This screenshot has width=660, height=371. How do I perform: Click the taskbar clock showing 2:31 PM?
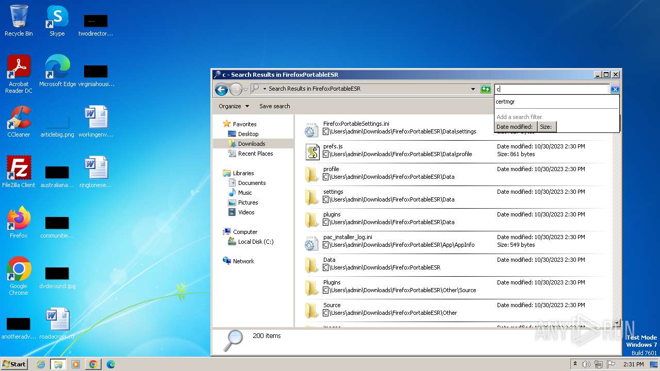point(633,364)
